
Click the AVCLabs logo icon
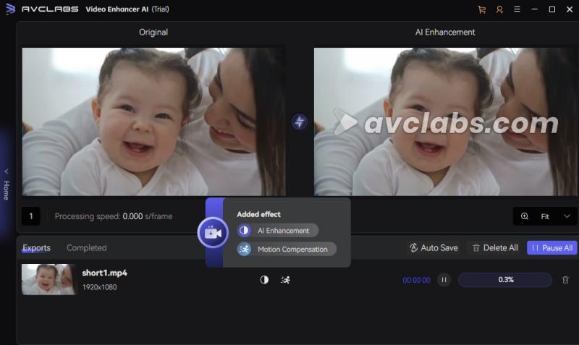pyautogui.click(x=11, y=9)
